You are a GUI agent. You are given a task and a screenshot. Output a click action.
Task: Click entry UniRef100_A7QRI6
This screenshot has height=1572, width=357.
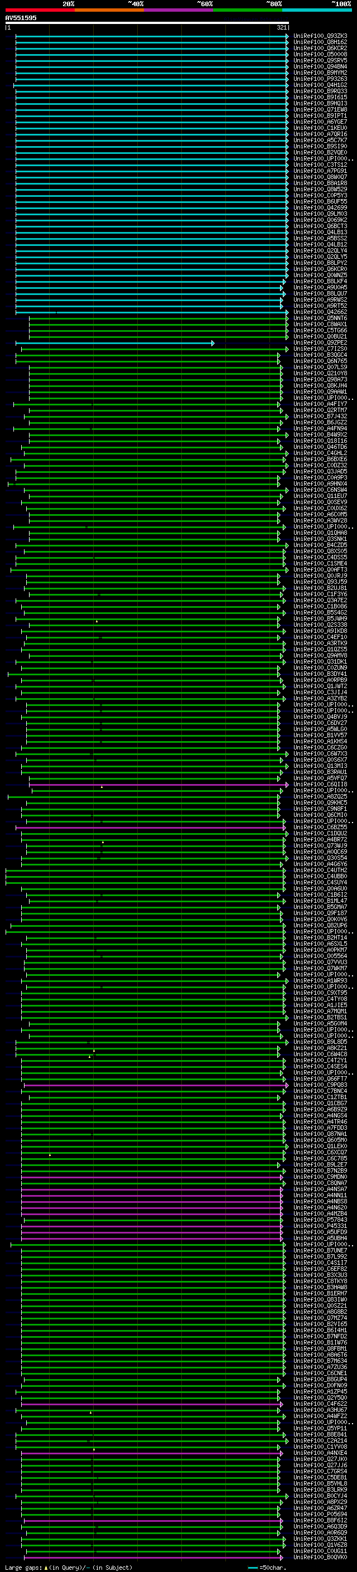click(320, 134)
